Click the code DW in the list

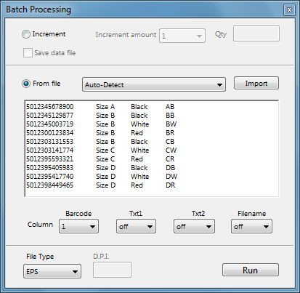click(171, 177)
